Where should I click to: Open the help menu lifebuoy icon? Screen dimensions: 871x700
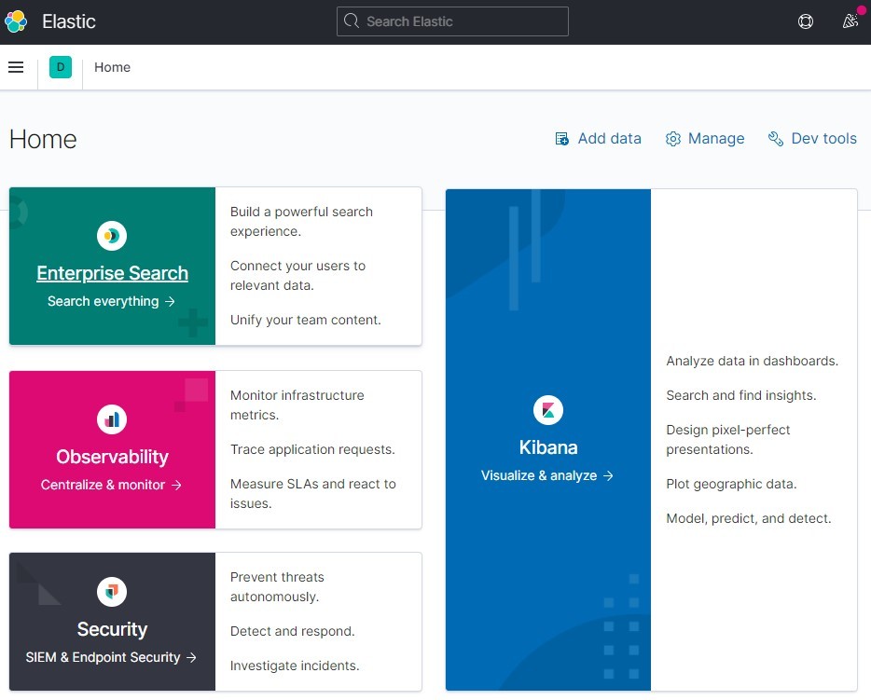point(806,21)
